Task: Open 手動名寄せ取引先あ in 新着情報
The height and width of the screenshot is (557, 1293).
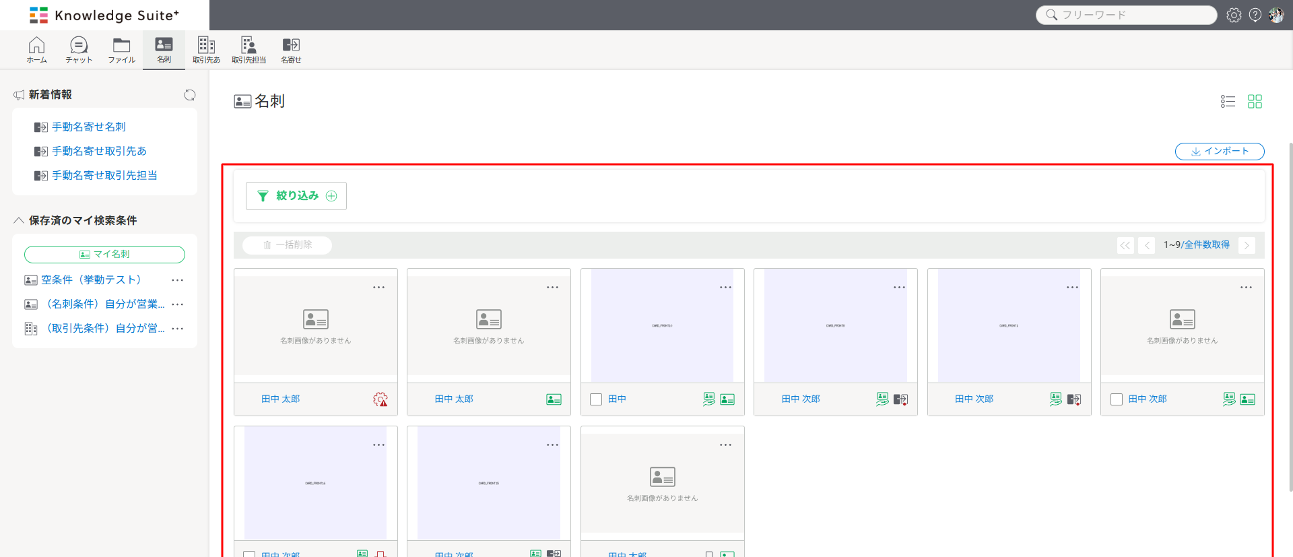Action: coord(99,152)
